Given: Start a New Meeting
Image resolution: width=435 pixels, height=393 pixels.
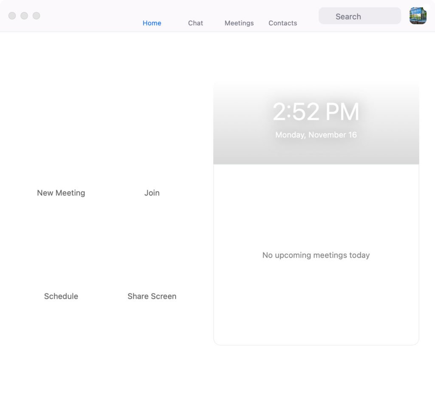Looking at the screenshot, I should (61, 193).
